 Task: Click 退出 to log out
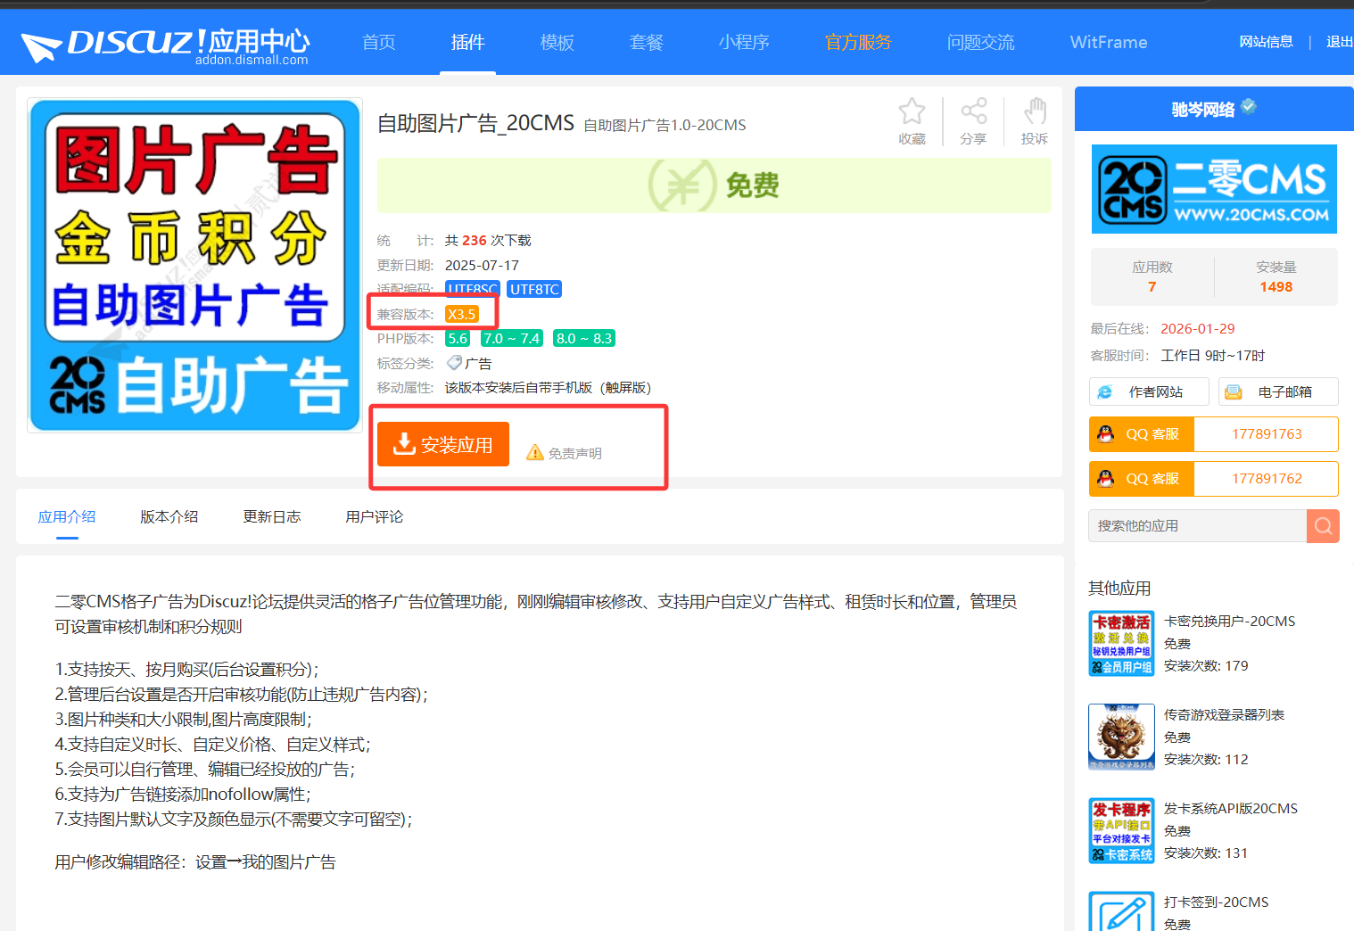(x=1340, y=42)
